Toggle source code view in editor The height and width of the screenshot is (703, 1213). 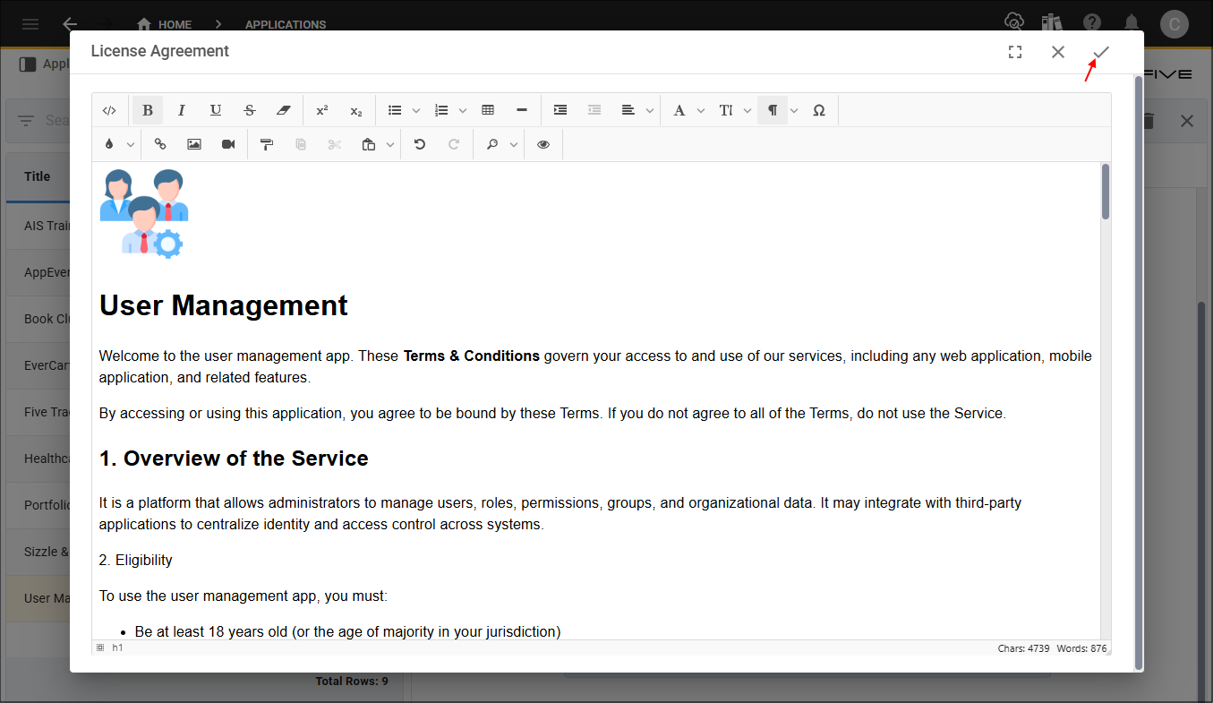[109, 110]
